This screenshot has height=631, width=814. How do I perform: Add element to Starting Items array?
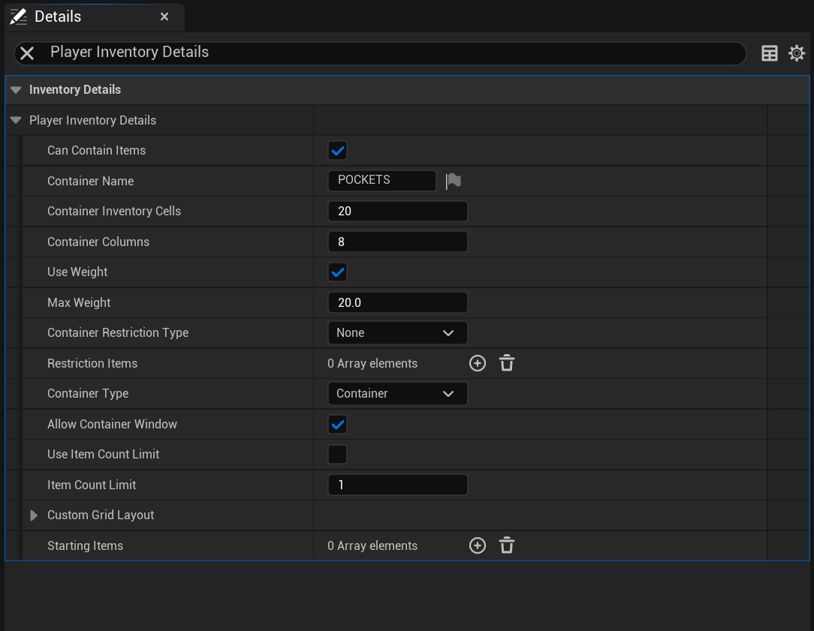click(478, 545)
